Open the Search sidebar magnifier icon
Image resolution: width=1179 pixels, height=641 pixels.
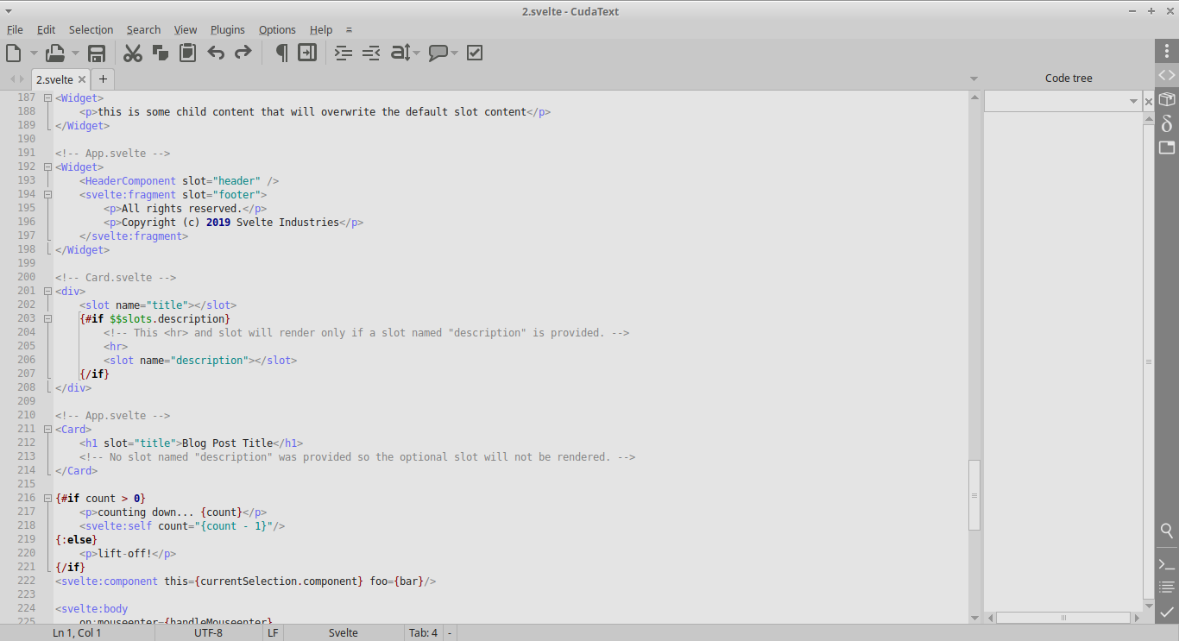pos(1167,530)
